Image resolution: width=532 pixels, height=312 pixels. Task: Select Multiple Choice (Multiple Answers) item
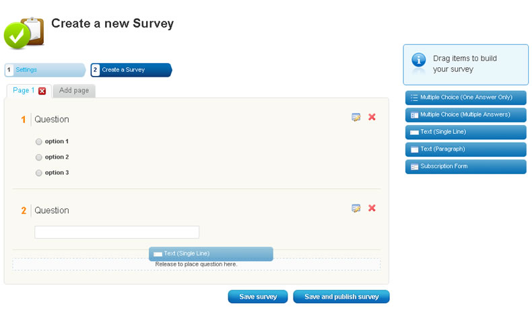(466, 115)
